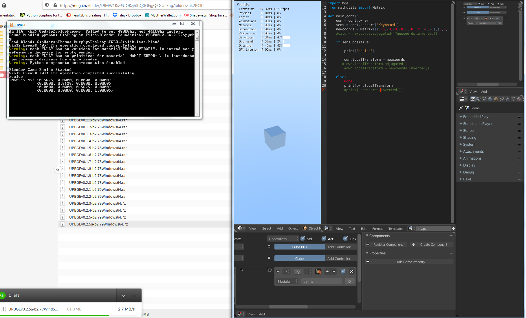This screenshot has width=526, height=318.
Task: Open the Modifiers wrench tab
Action: pos(507,99)
